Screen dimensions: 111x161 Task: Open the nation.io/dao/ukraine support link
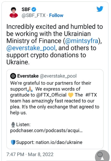pos(59,142)
